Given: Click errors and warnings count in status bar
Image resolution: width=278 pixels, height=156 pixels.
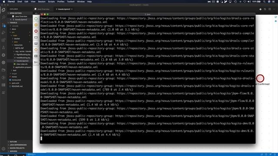Looking at the screenshot, I should [32, 154].
